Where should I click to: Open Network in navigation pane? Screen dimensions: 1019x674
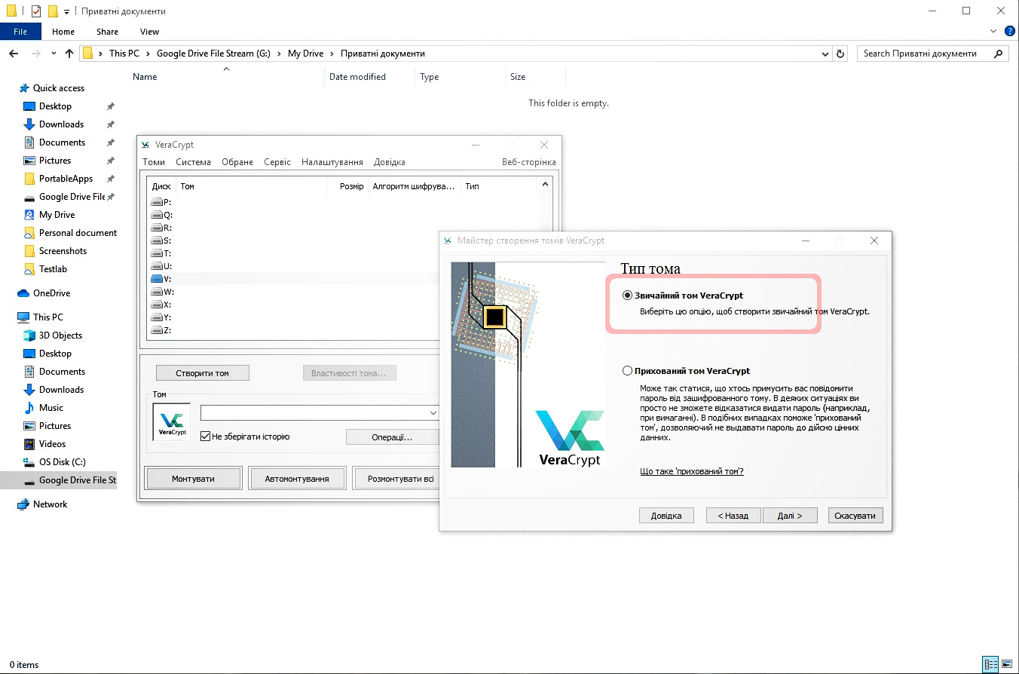(x=50, y=504)
